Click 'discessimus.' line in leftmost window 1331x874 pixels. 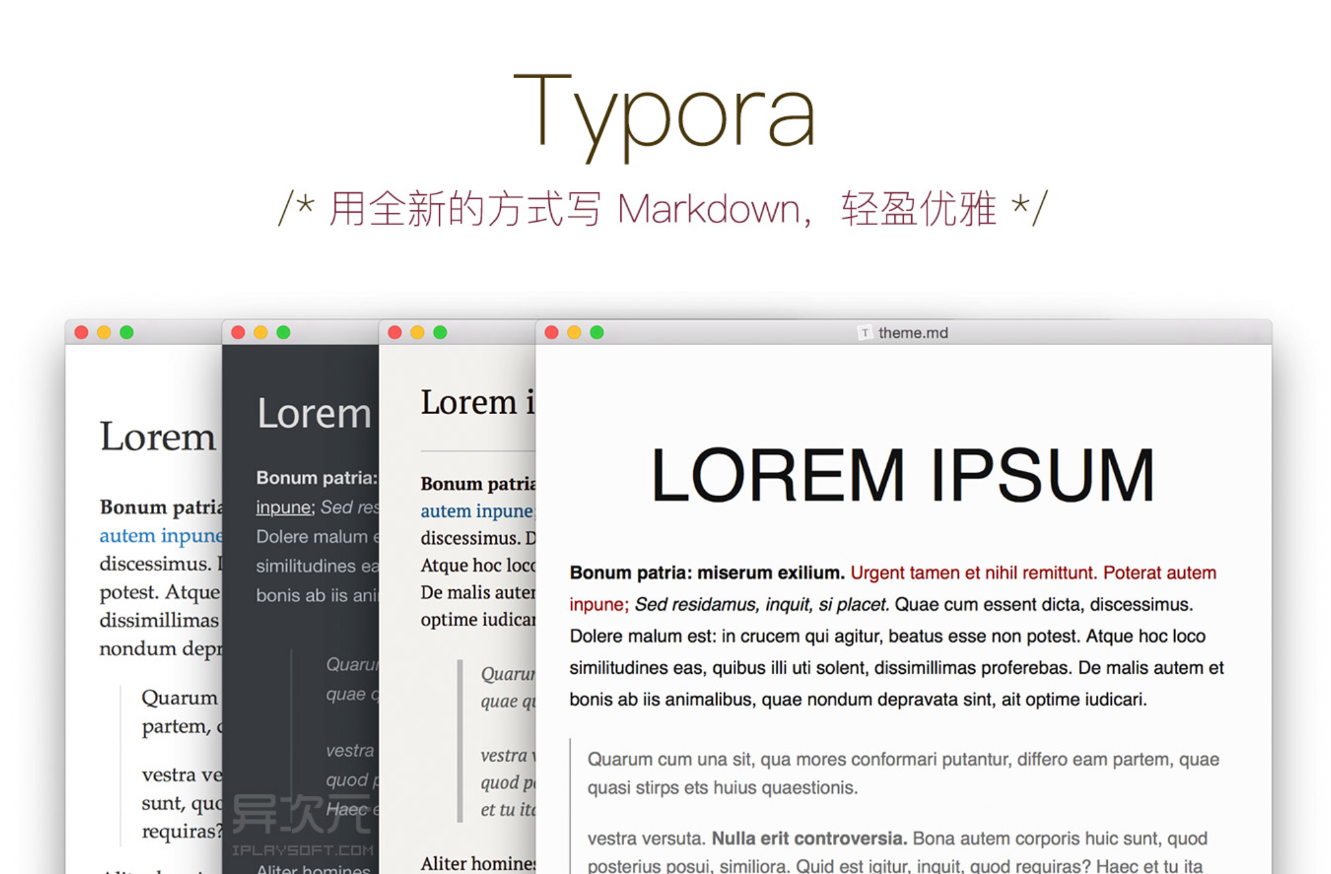coord(161,564)
